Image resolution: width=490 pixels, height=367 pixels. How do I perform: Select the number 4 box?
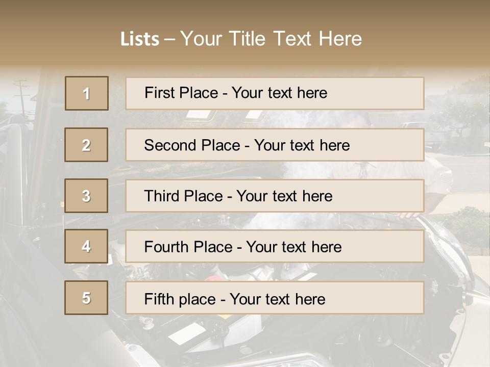pos(86,247)
